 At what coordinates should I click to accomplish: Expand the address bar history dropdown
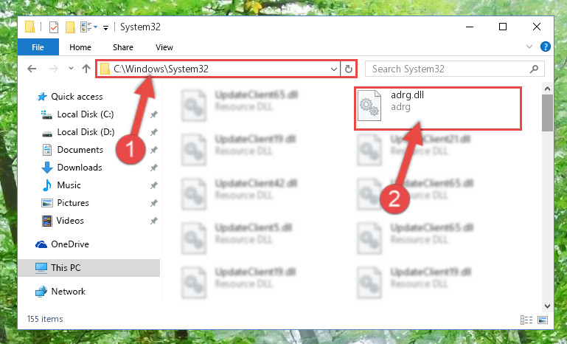[x=334, y=69]
